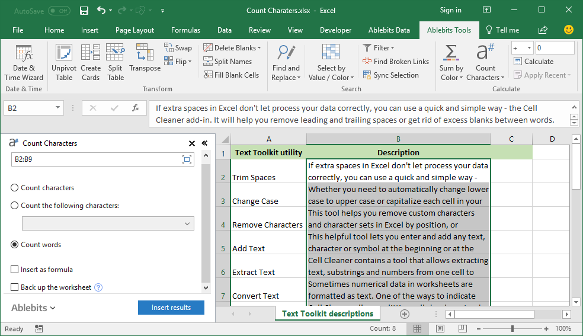Select the Count words option
This screenshot has width=583, height=336.
coord(14,245)
